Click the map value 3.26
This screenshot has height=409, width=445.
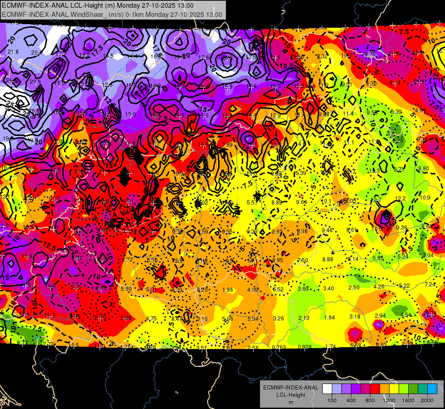click(x=278, y=319)
